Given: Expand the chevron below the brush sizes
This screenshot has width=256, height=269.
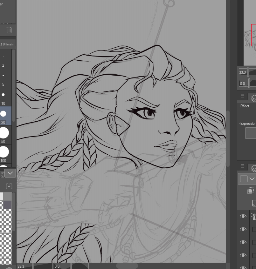Looking at the screenshot, I should [10, 173].
